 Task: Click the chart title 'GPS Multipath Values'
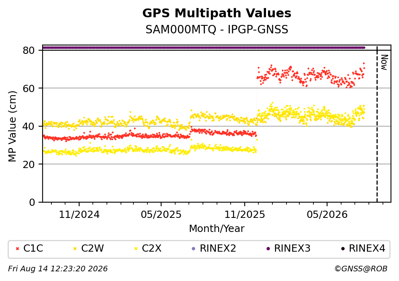point(217,13)
